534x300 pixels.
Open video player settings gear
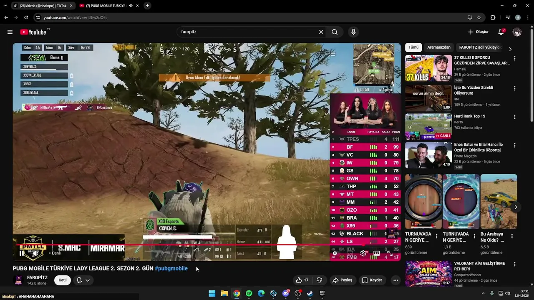(363, 253)
